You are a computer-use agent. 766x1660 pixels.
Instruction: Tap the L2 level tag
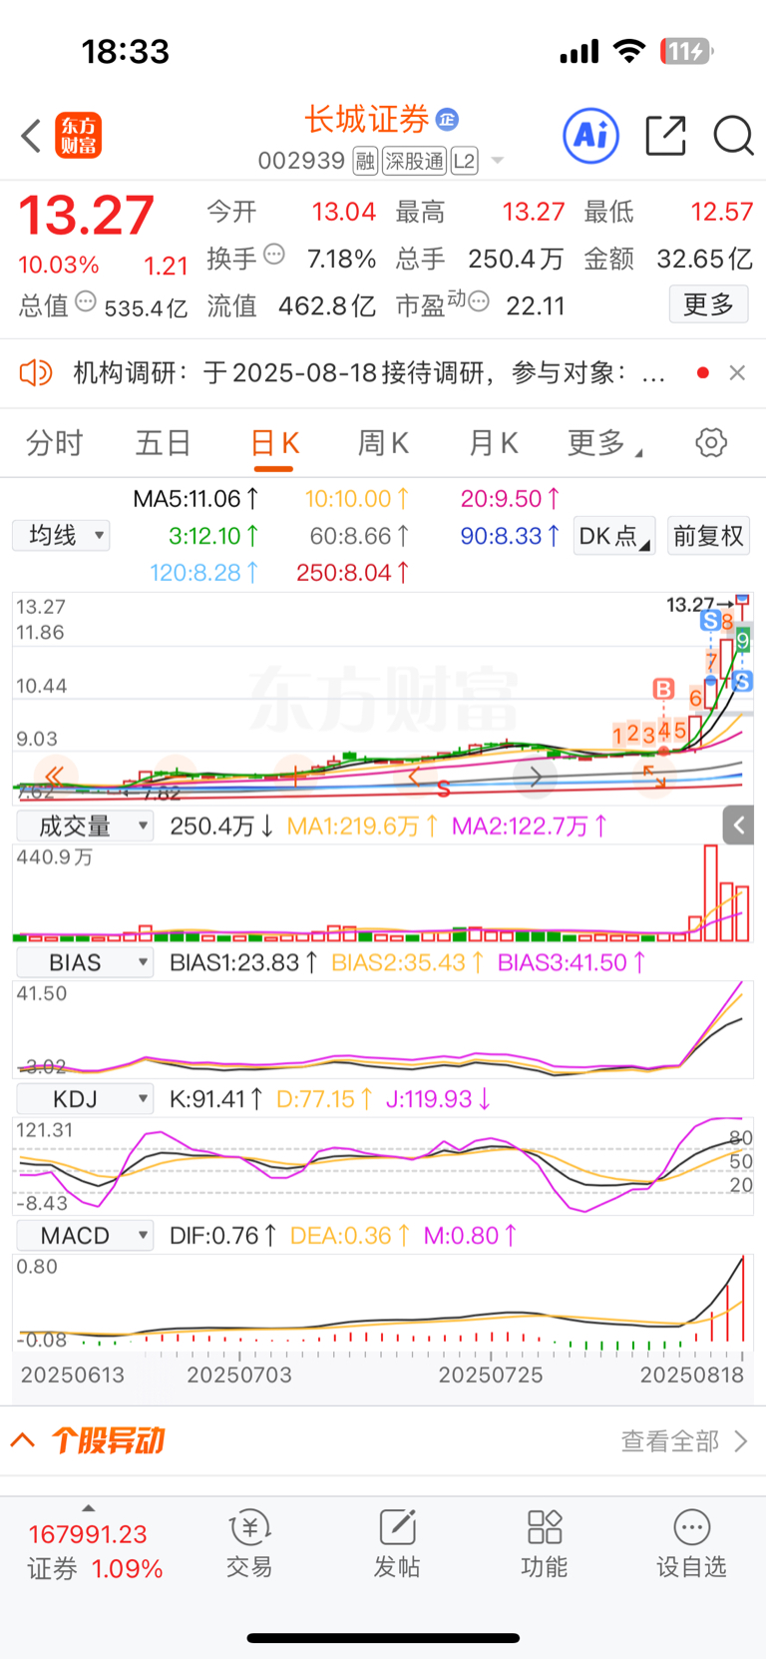tap(464, 161)
